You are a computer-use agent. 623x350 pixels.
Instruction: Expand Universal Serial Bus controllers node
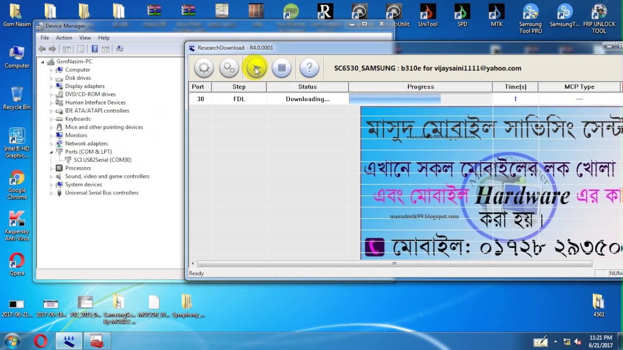coord(51,193)
